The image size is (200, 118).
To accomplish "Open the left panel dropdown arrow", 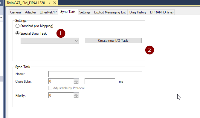I will [1, 18].
